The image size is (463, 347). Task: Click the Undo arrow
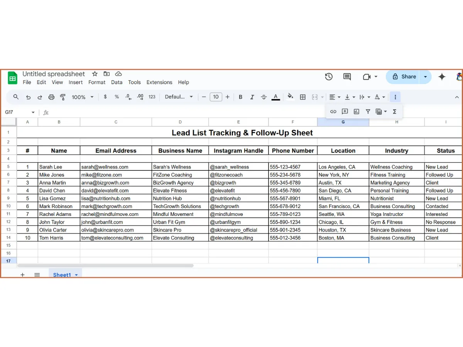click(x=28, y=97)
